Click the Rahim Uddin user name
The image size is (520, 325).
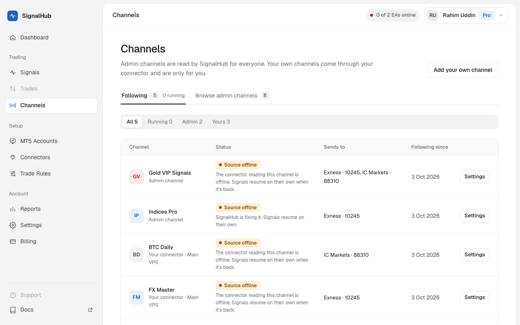459,15
